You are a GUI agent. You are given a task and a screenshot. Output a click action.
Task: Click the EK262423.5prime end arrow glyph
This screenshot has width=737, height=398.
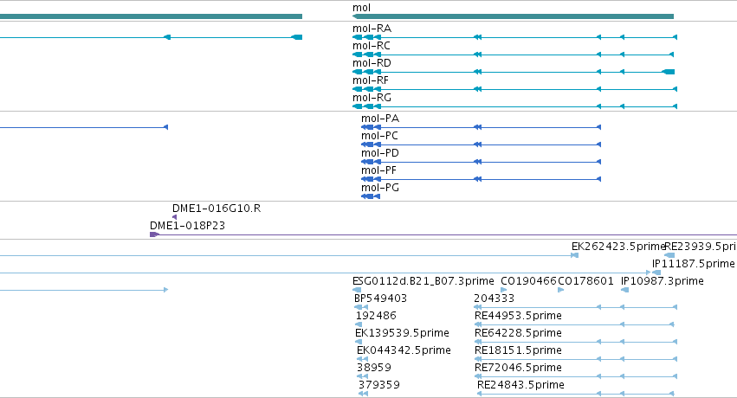tap(574, 255)
